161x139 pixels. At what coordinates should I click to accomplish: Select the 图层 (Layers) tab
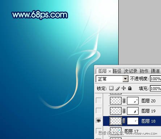pos(102,71)
